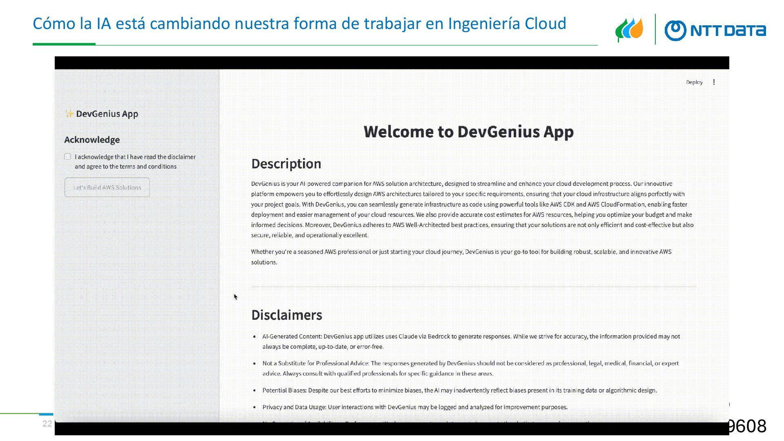Click the NTT DATA logo

point(715,31)
